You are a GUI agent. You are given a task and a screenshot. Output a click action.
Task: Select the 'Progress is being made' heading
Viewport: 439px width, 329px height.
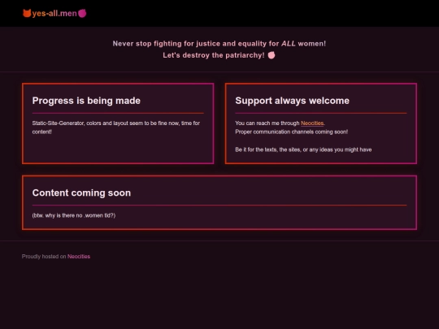point(86,101)
